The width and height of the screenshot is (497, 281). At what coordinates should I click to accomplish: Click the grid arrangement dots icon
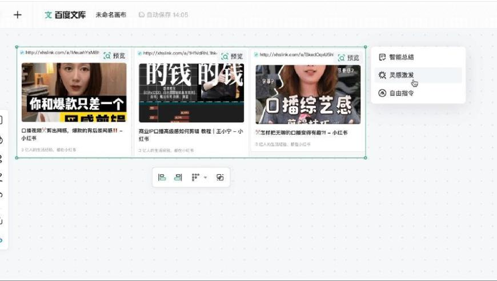[x=195, y=178]
